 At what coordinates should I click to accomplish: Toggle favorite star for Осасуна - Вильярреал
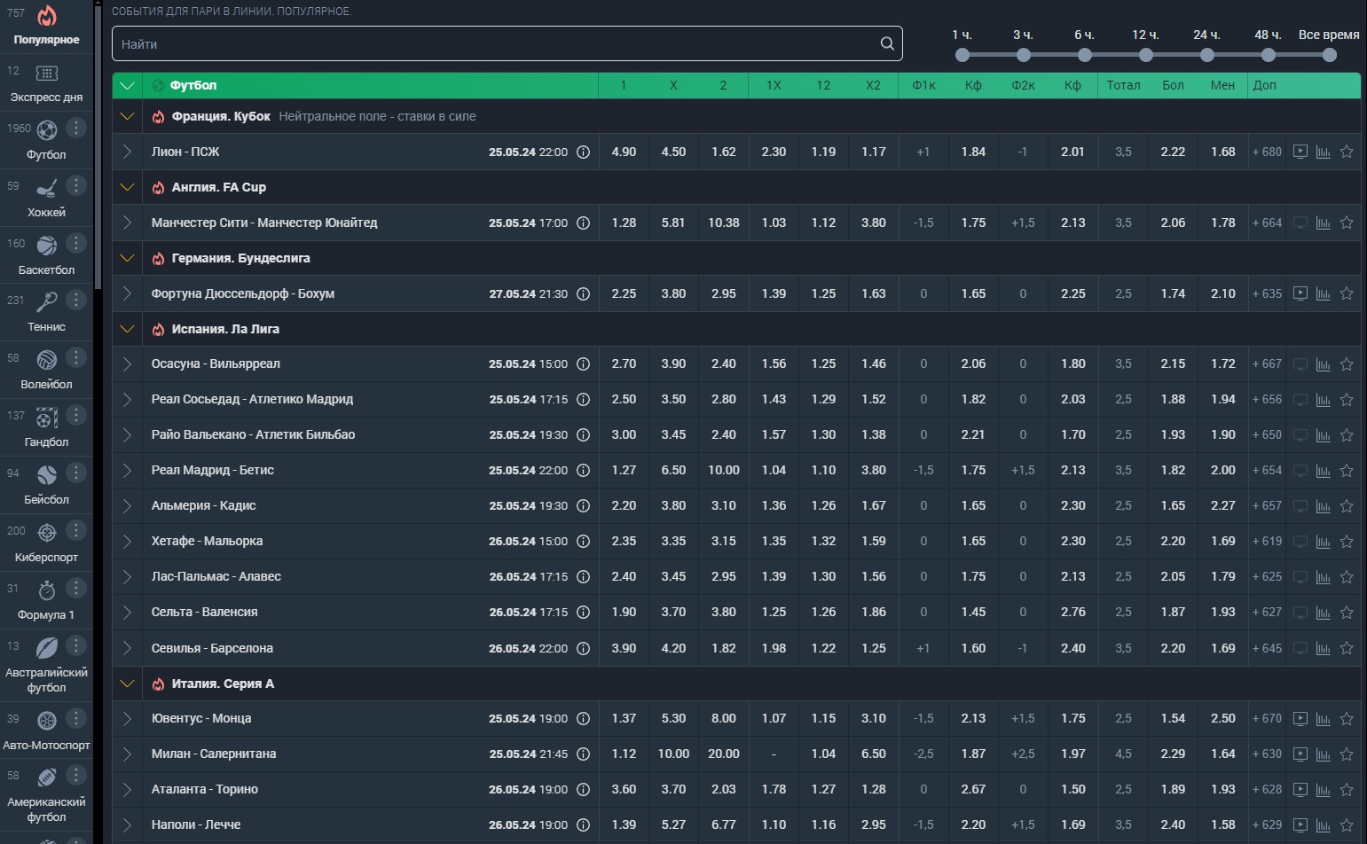coord(1346,364)
